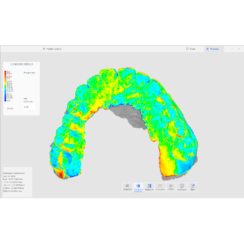Open the Edit tool
This screenshot has width=244, height=244.
[193, 187]
